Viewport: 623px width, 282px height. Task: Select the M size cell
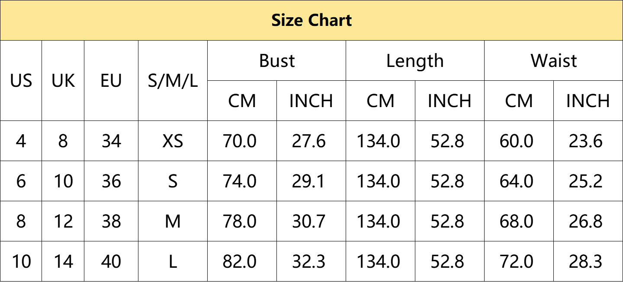(173, 222)
